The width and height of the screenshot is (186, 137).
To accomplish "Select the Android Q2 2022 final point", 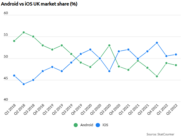I will [x=176, y=65].
